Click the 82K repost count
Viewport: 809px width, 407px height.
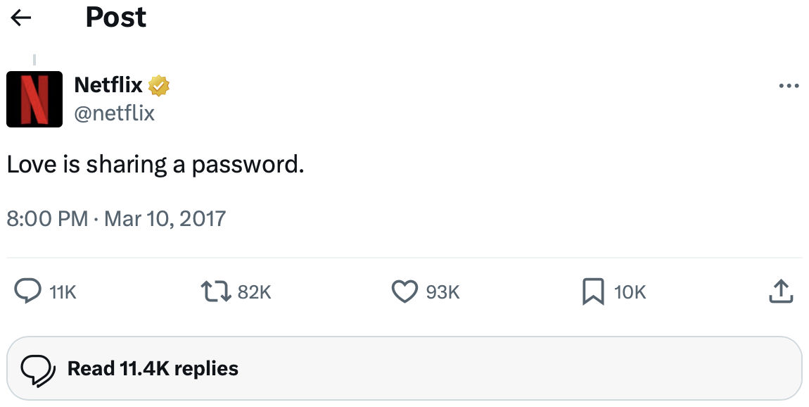[255, 291]
